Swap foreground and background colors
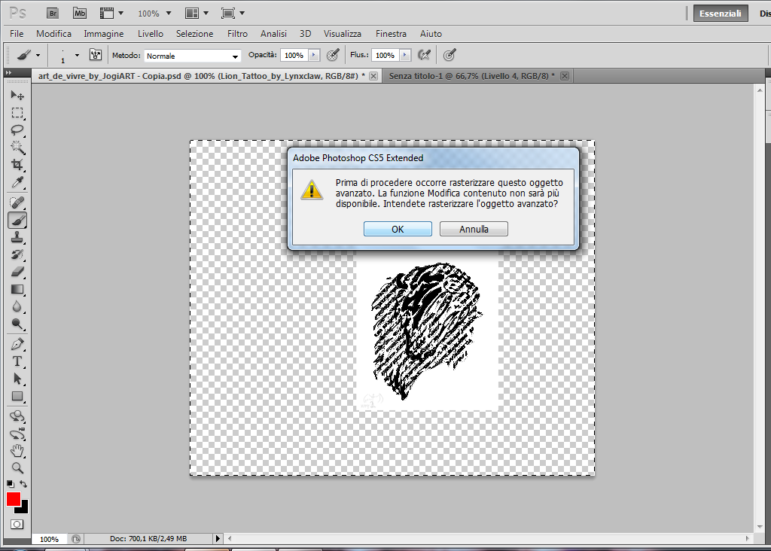Screen dimensions: 771x551 tap(23, 484)
